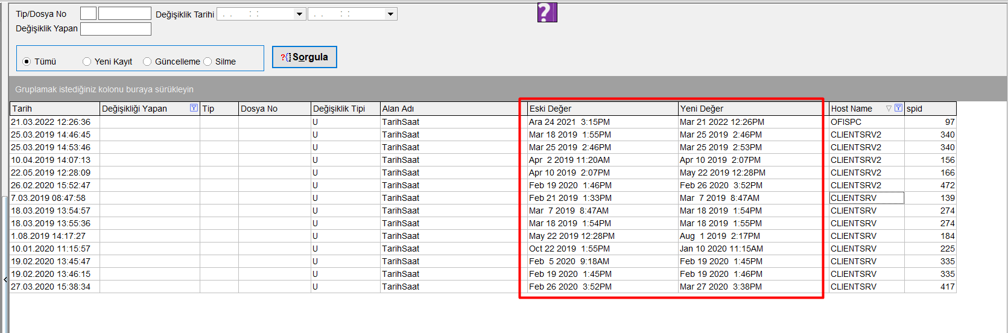Select the Silme radio button
Image resolution: width=1008 pixels, height=333 pixels.
208,62
